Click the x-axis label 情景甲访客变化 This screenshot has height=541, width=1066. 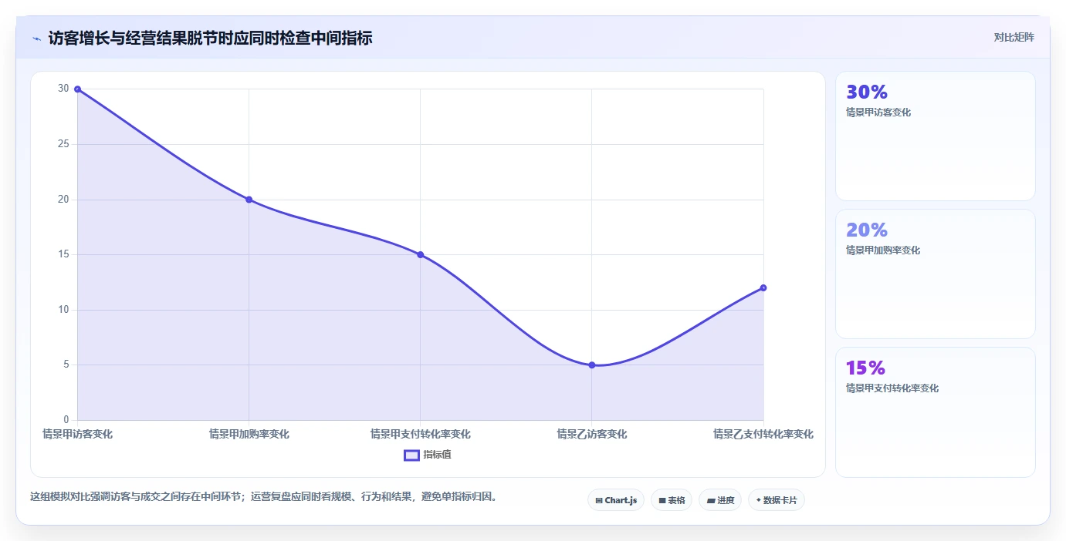[x=77, y=434]
